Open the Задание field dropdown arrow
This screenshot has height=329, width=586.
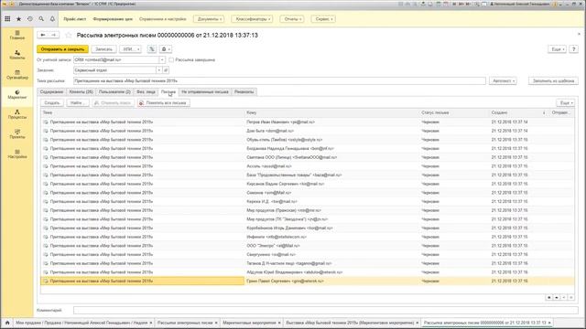click(x=158, y=70)
